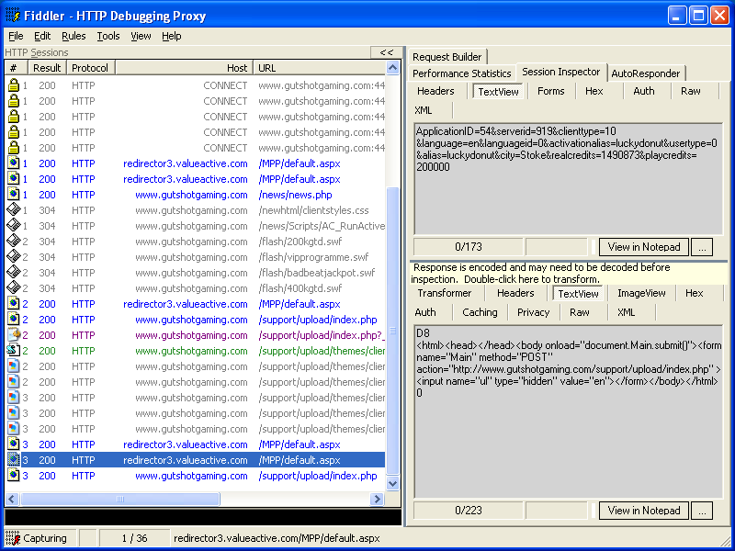
Task: Click the Fiddler application icon in the title bar
Action: click(x=13, y=16)
